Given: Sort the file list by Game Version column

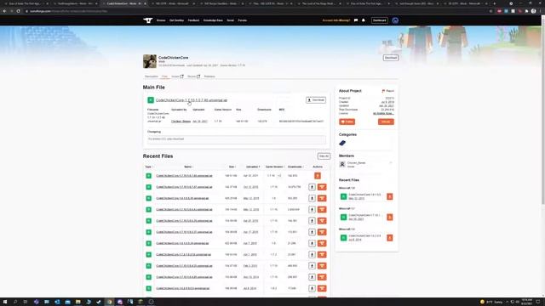Looking at the screenshot, I should tap(275, 167).
